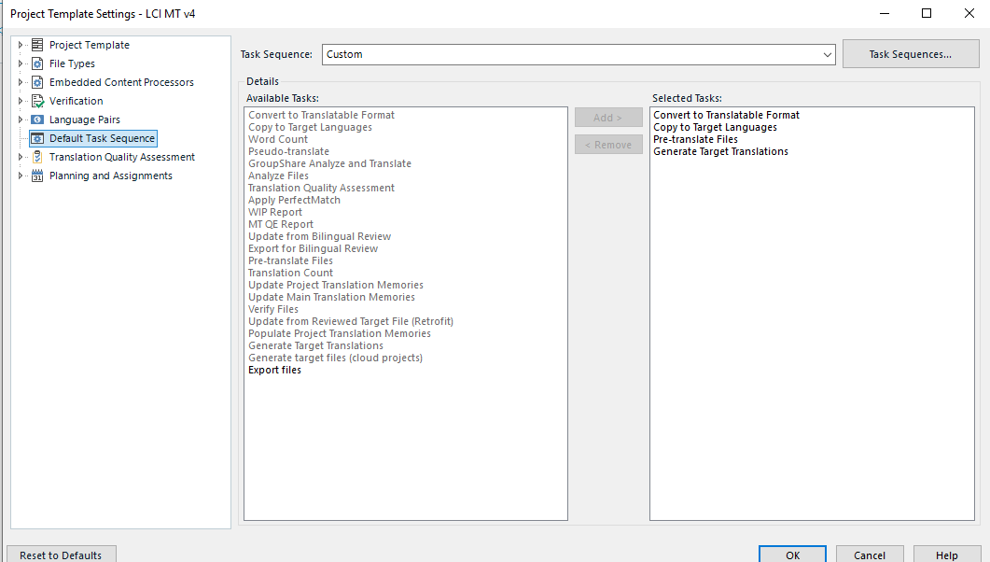Open the Task Sequence dropdown
This screenshot has height=562, width=990.
coord(827,54)
